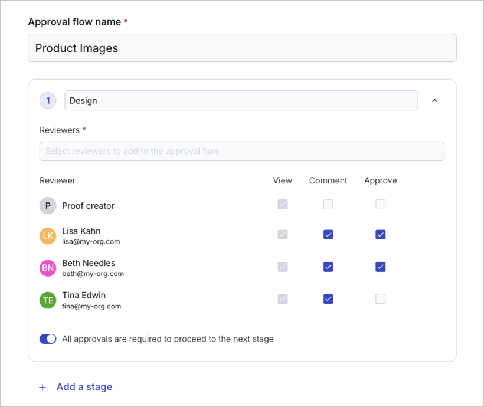The height and width of the screenshot is (407, 484).
Task: Uncheck Comment permission for Tina Edwin
Action: tap(328, 298)
